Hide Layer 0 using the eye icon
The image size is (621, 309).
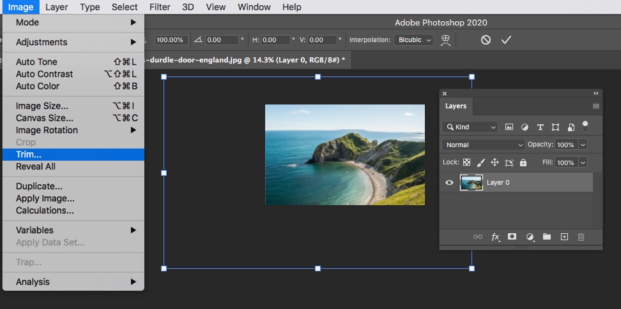tap(449, 183)
